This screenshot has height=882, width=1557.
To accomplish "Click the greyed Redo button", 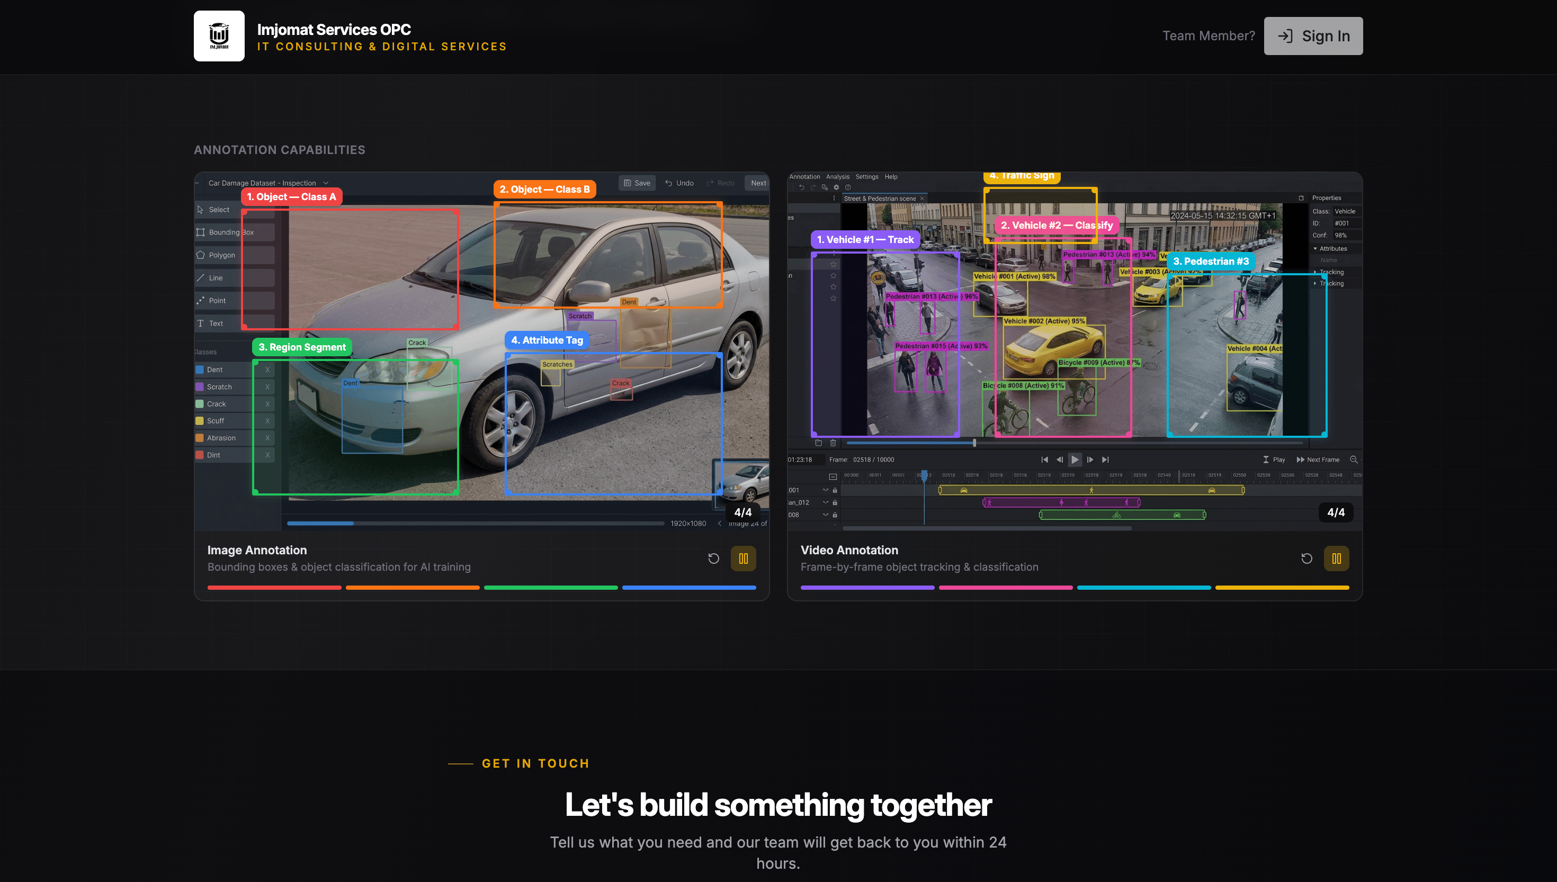I will click(720, 183).
